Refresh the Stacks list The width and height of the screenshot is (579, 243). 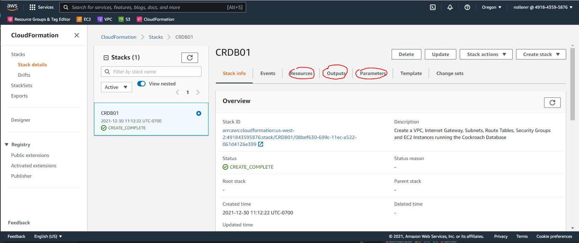tap(190, 58)
